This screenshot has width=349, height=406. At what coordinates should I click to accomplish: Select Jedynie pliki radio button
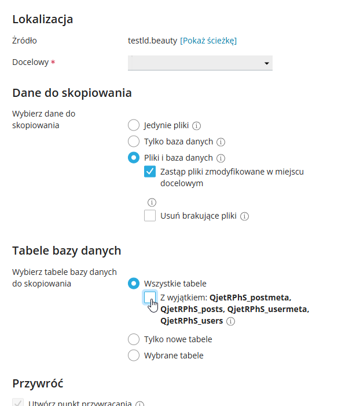(134, 125)
